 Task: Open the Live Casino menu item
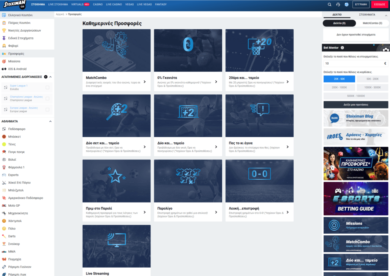[x=114, y=5]
